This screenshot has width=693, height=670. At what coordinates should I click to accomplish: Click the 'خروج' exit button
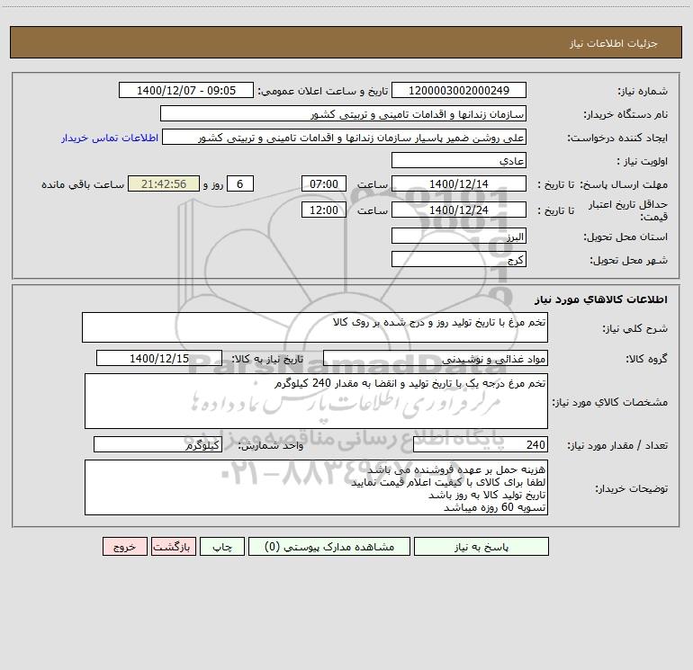[124, 546]
